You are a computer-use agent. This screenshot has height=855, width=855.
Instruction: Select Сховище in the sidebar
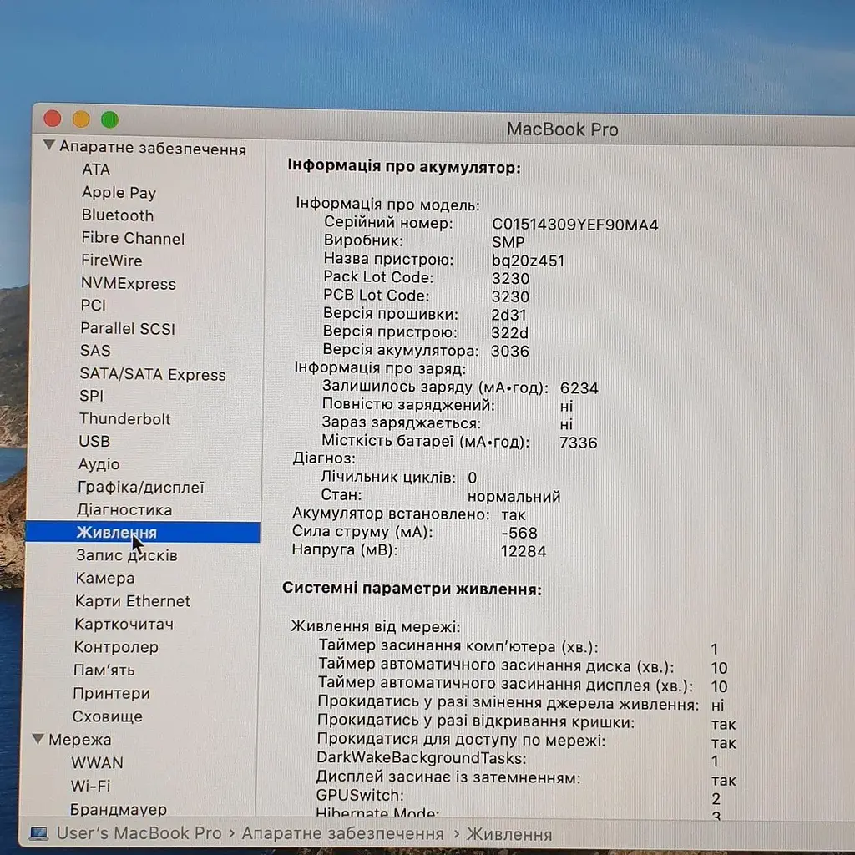pos(108,716)
